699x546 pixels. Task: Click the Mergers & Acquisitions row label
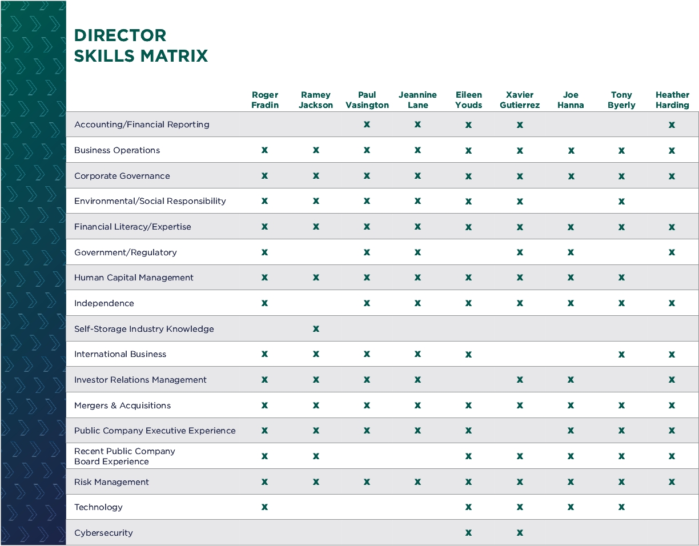click(122, 406)
